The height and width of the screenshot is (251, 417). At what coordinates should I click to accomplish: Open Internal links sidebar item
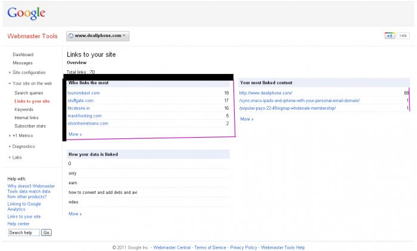point(26,117)
